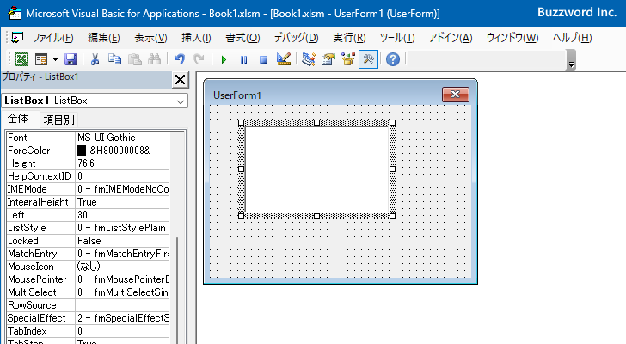The height and width of the screenshot is (344, 626).
Task: Open the Project Explorer icon
Action: click(308, 59)
